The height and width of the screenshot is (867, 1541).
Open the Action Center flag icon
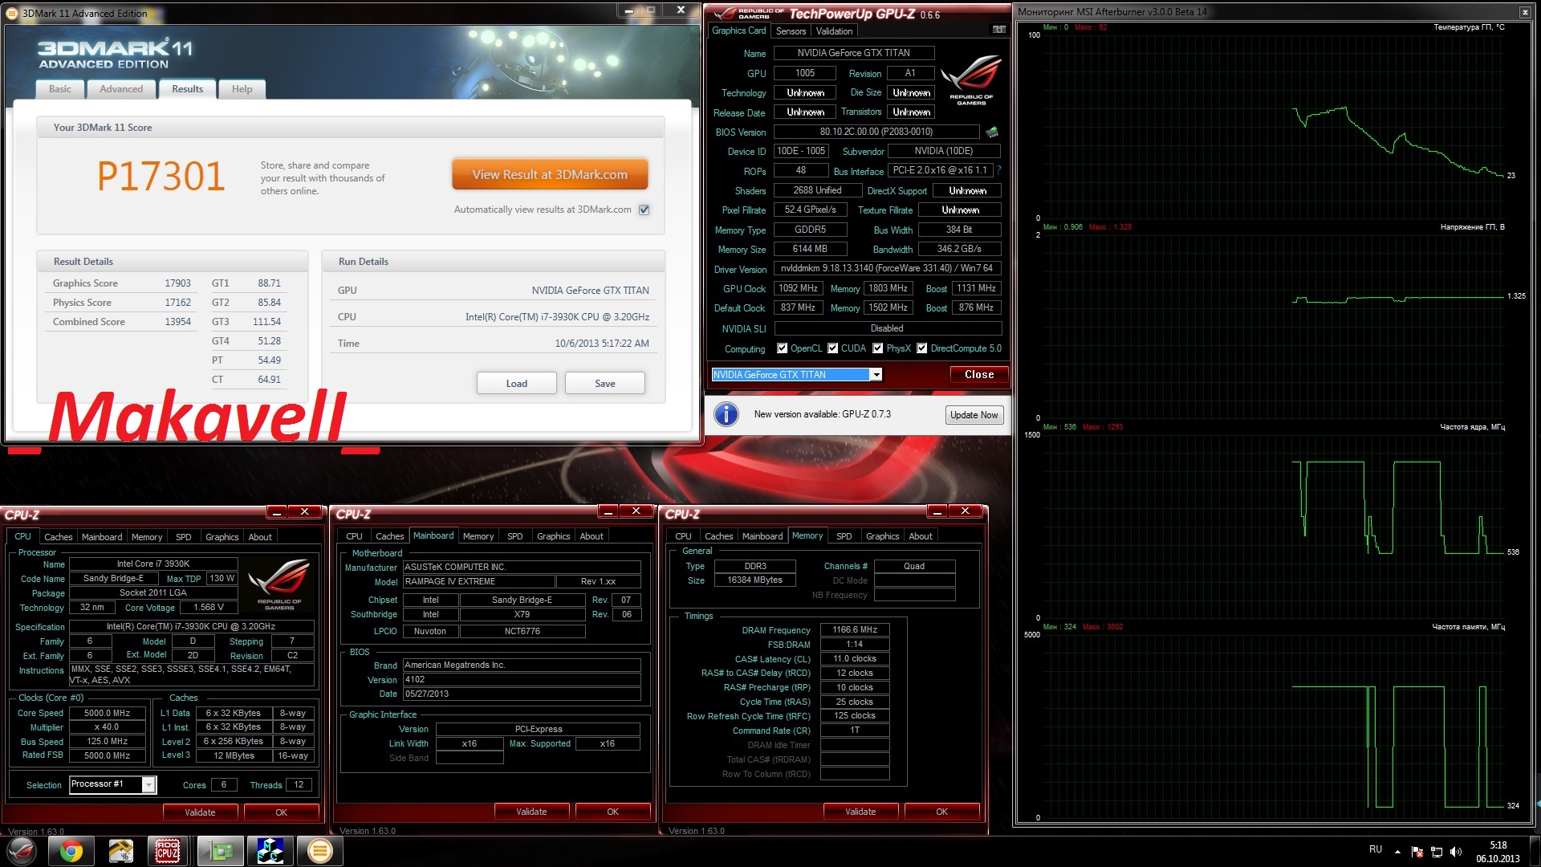pyautogui.click(x=1417, y=852)
